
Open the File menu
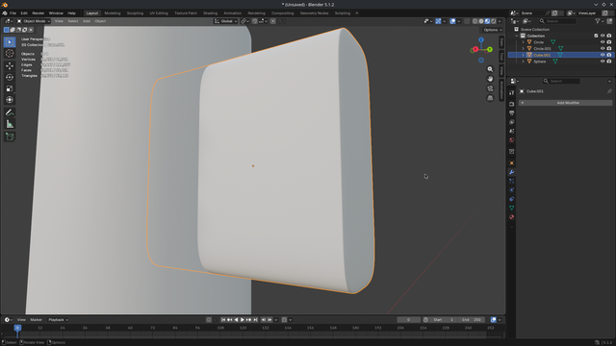pos(13,12)
